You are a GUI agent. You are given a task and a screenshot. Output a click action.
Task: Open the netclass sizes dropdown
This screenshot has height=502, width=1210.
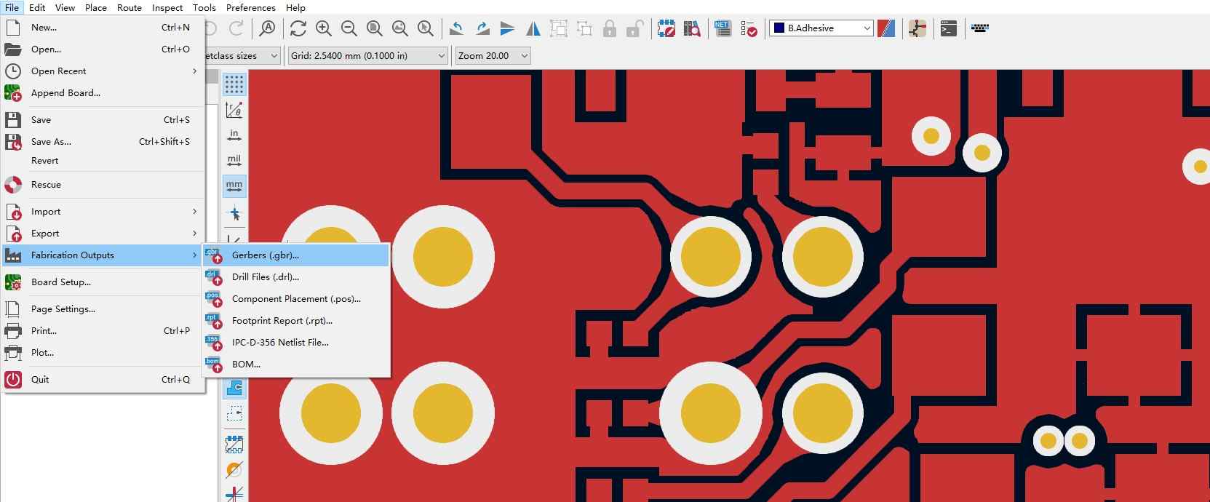pyautogui.click(x=242, y=55)
